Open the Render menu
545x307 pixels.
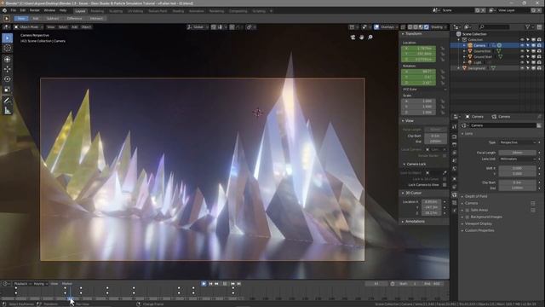coord(34,10)
